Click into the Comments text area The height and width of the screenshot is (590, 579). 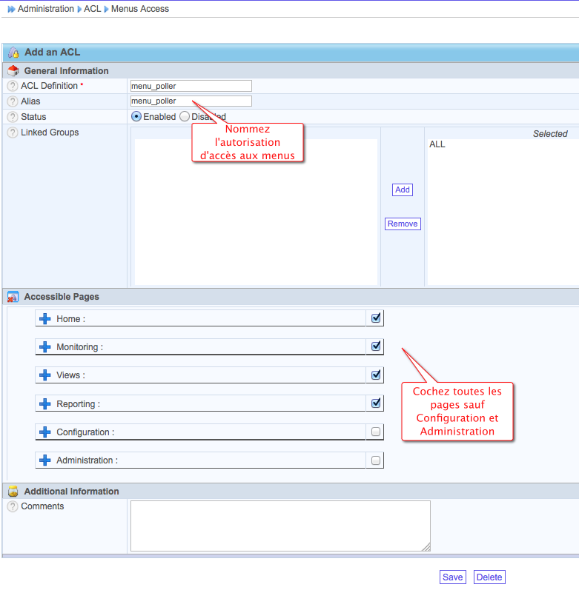pos(280,526)
